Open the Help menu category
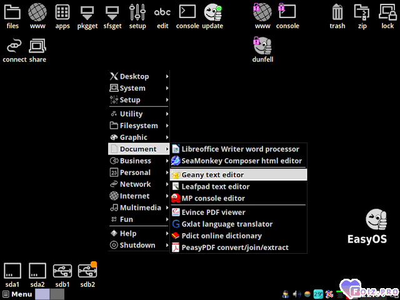 pos(139,233)
